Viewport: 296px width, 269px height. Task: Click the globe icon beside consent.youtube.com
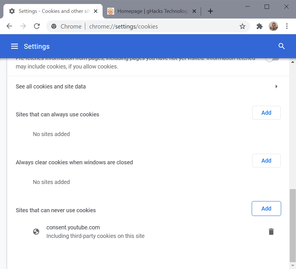tap(36, 232)
